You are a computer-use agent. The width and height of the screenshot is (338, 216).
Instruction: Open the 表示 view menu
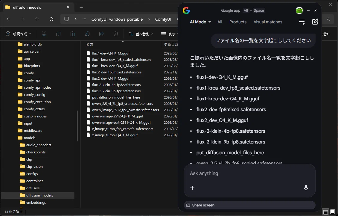[x=169, y=34]
